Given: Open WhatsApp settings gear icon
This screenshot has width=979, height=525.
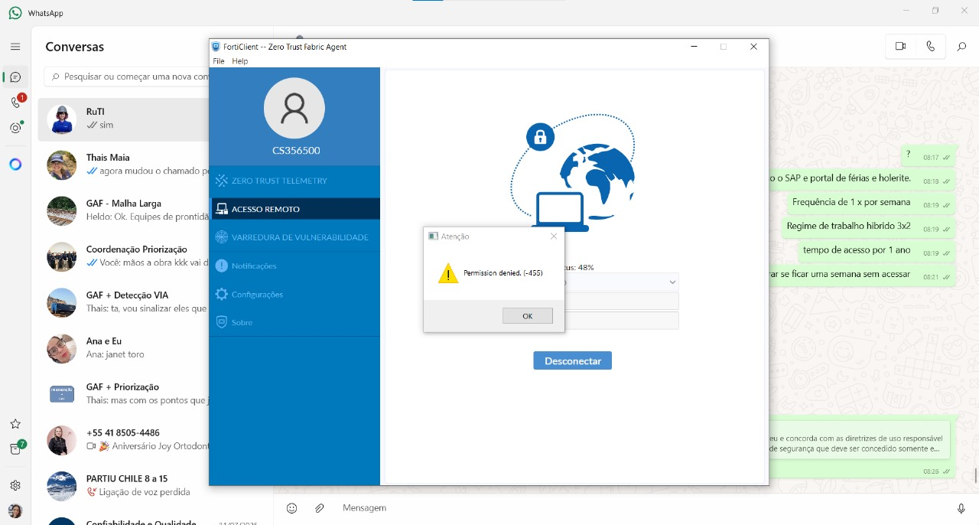Looking at the screenshot, I should [15, 485].
